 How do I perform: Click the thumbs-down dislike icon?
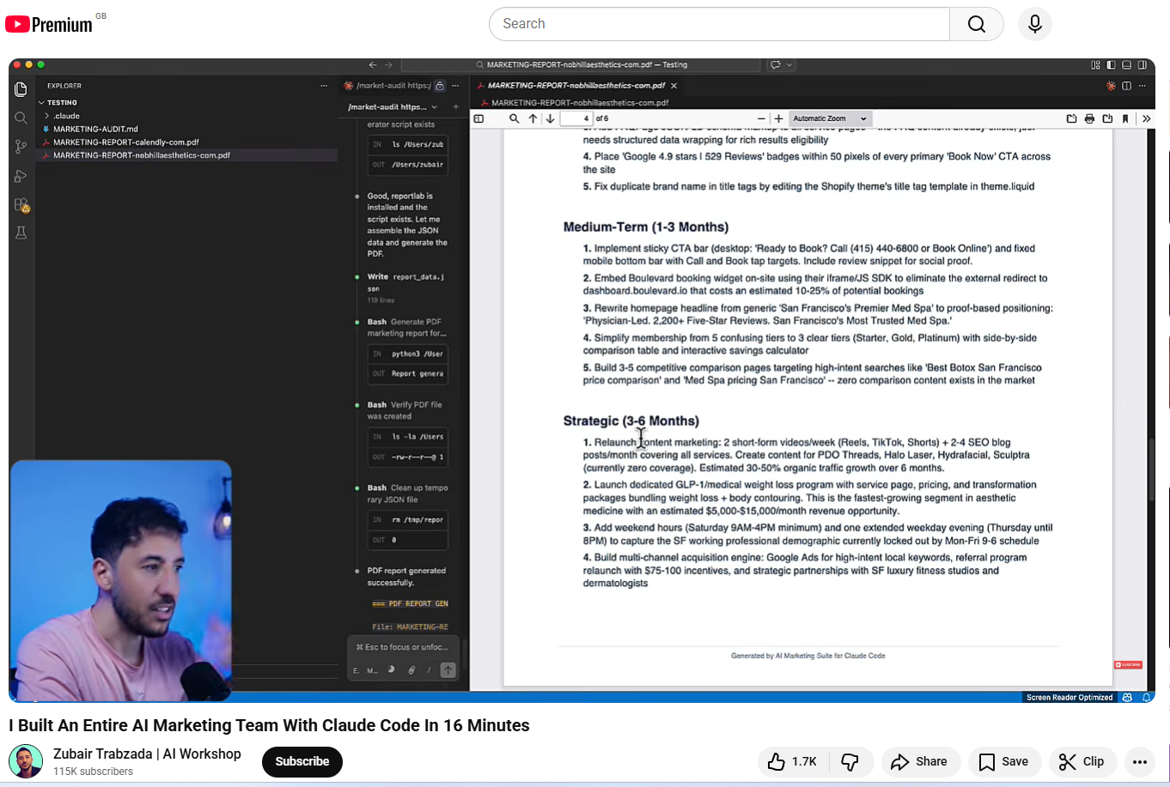click(850, 761)
